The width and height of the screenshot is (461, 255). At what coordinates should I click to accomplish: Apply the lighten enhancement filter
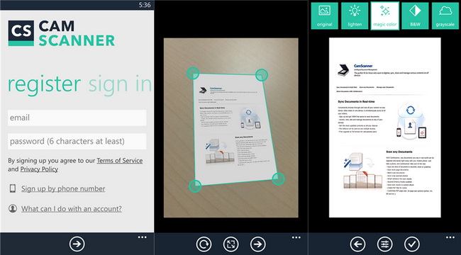pos(355,16)
